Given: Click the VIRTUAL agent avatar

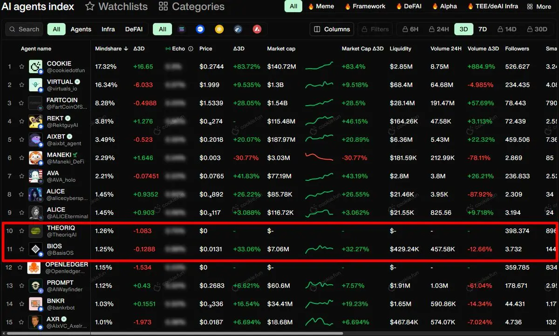Looking at the screenshot, I should 36,85.
